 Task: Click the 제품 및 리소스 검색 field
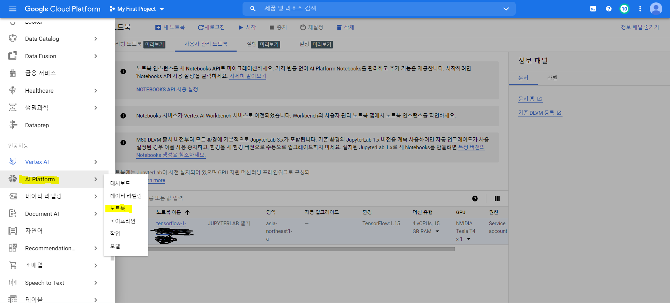pos(379,9)
